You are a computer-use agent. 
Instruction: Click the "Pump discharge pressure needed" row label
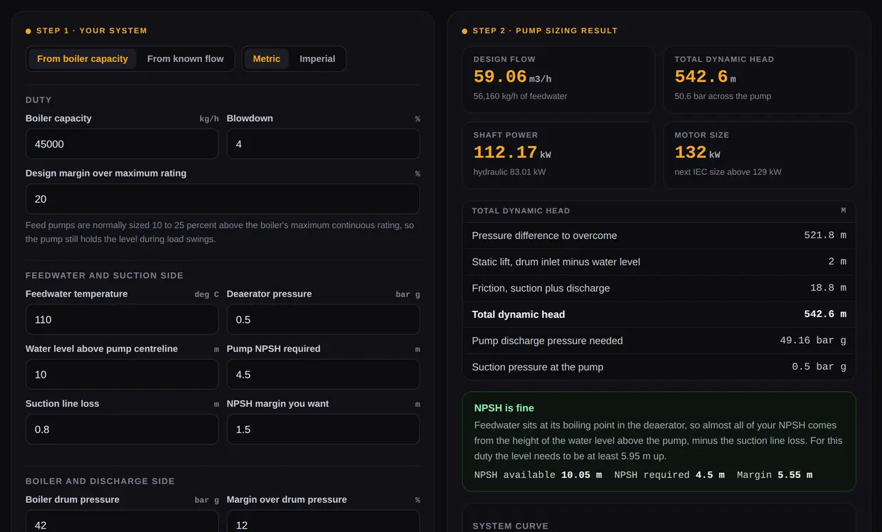547,341
